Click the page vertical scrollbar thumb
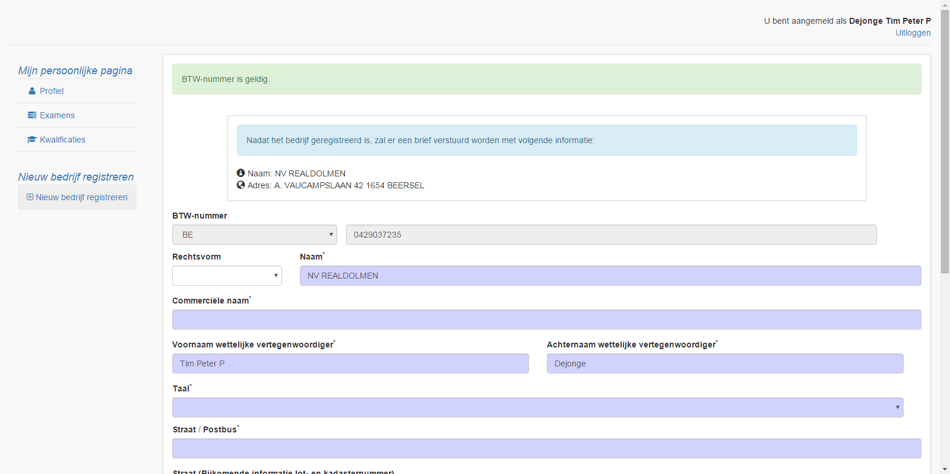The image size is (950, 474). tap(945, 141)
